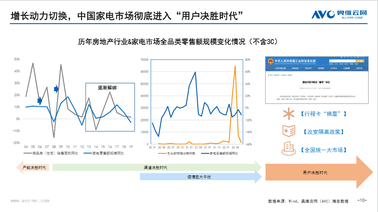The height and width of the screenshot is (212, 378).
Task: Click the building icon beside 全国统一大市场
Action: pos(289,149)
